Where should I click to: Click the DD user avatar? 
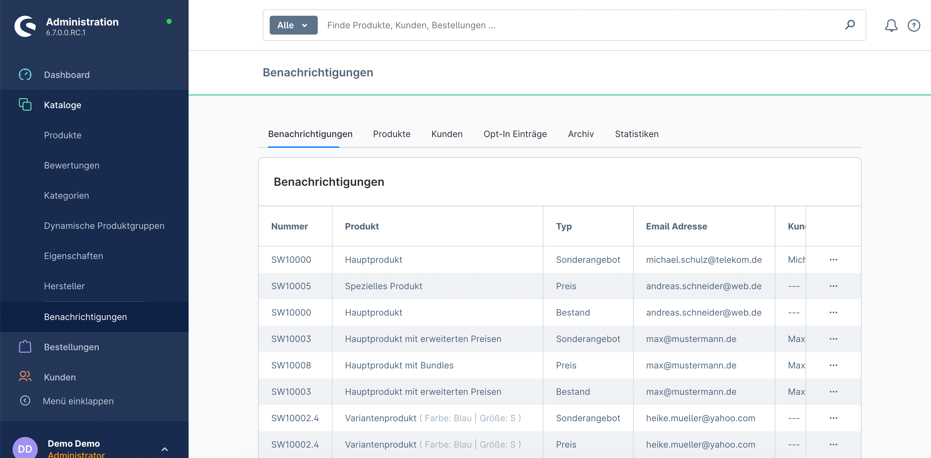tap(25, 448)
